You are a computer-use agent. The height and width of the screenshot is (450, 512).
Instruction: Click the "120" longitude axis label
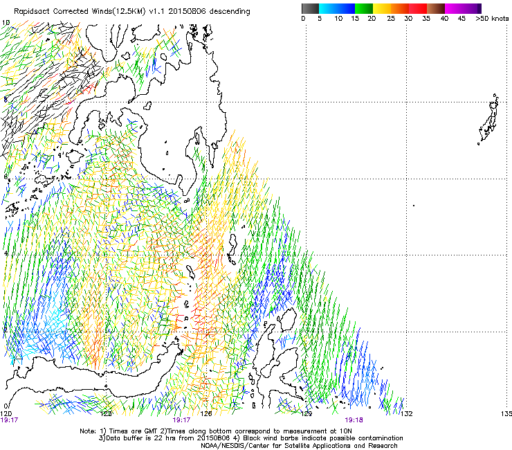(x=6, y=414)
